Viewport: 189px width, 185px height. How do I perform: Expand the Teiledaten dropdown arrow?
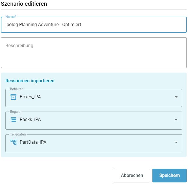176,143
